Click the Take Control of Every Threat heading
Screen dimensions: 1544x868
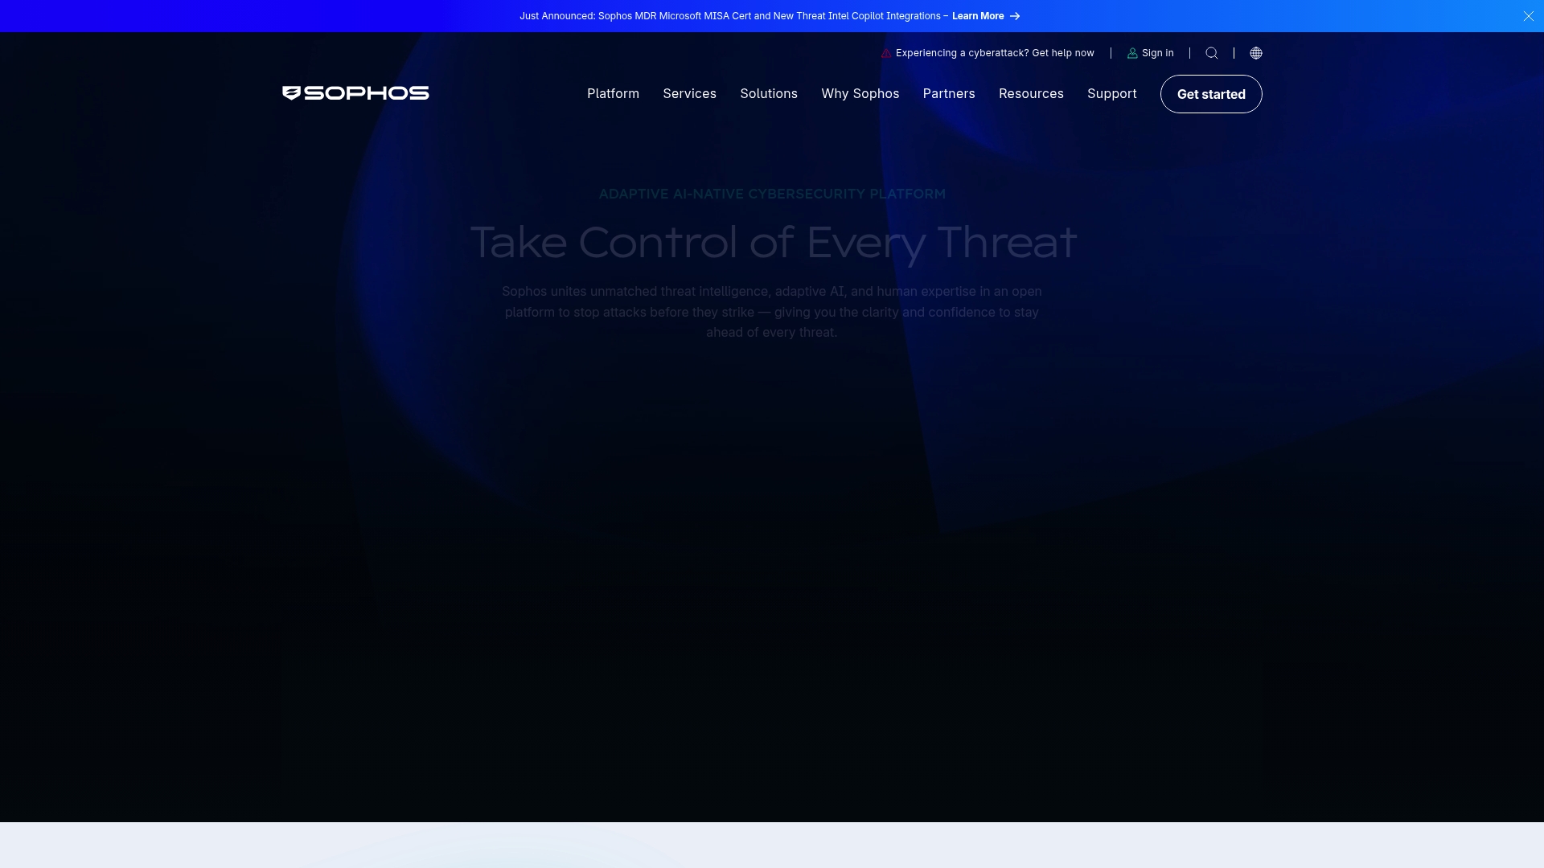(773, 243)
